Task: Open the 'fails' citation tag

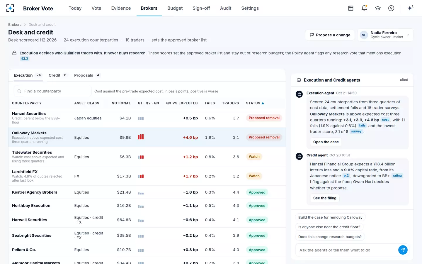Action: (362, 126)
